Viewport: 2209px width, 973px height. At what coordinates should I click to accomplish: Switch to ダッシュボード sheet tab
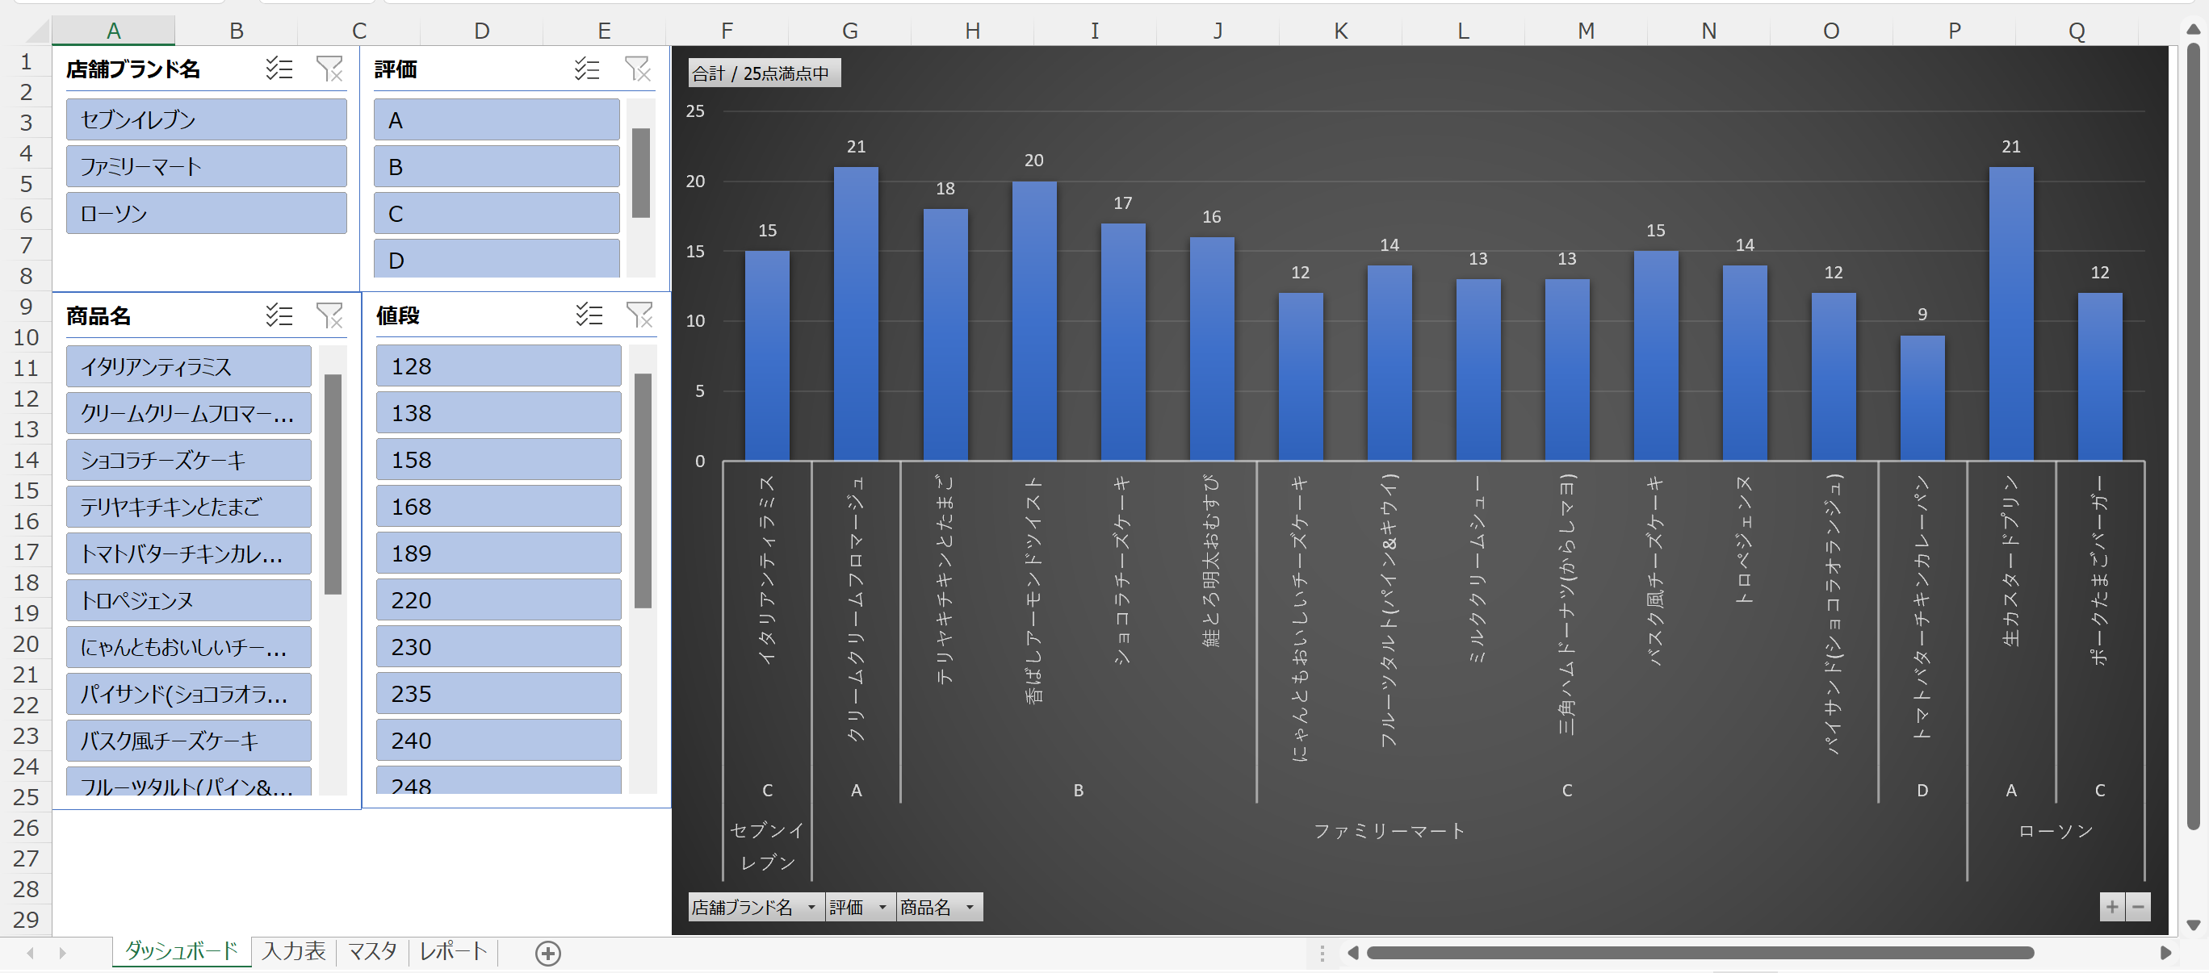181,950
